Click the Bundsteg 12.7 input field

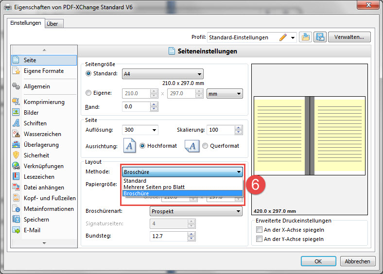(x=169, y=236)
